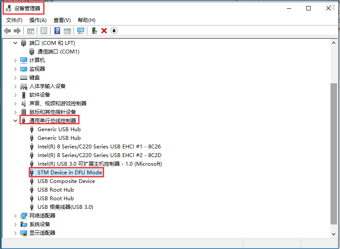Expand the 网络适配器 category
The width and height of the screenshot is (340, 249).
(16, 216)
